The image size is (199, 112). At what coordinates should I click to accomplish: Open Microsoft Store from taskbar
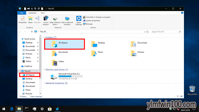coord(50,109)
